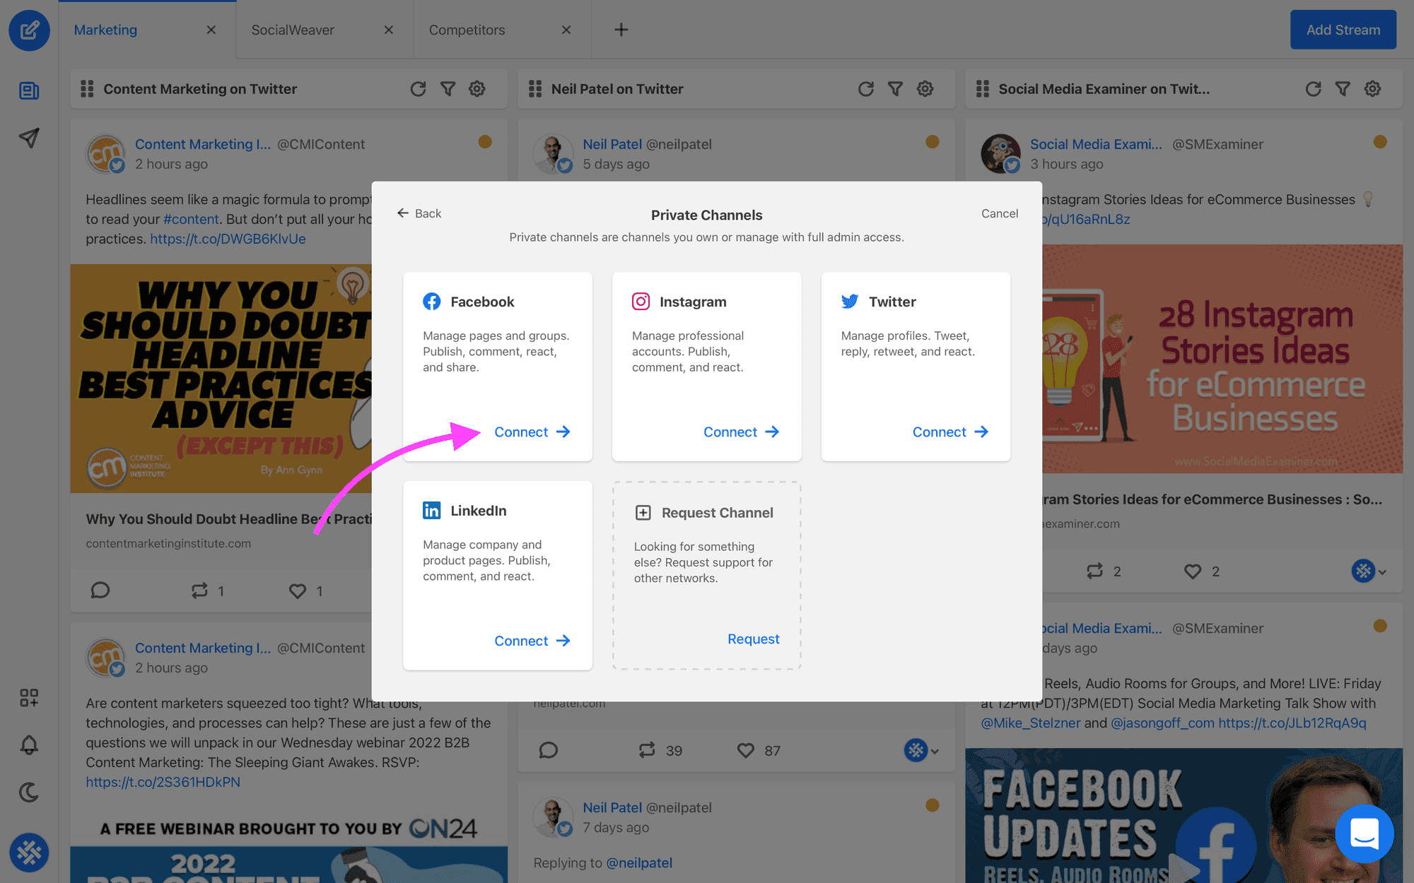Refresh the Social Media Examiner stream
Image resolution: width=1414 pixels, height=883 pixels.
[x=1313, y=89]
